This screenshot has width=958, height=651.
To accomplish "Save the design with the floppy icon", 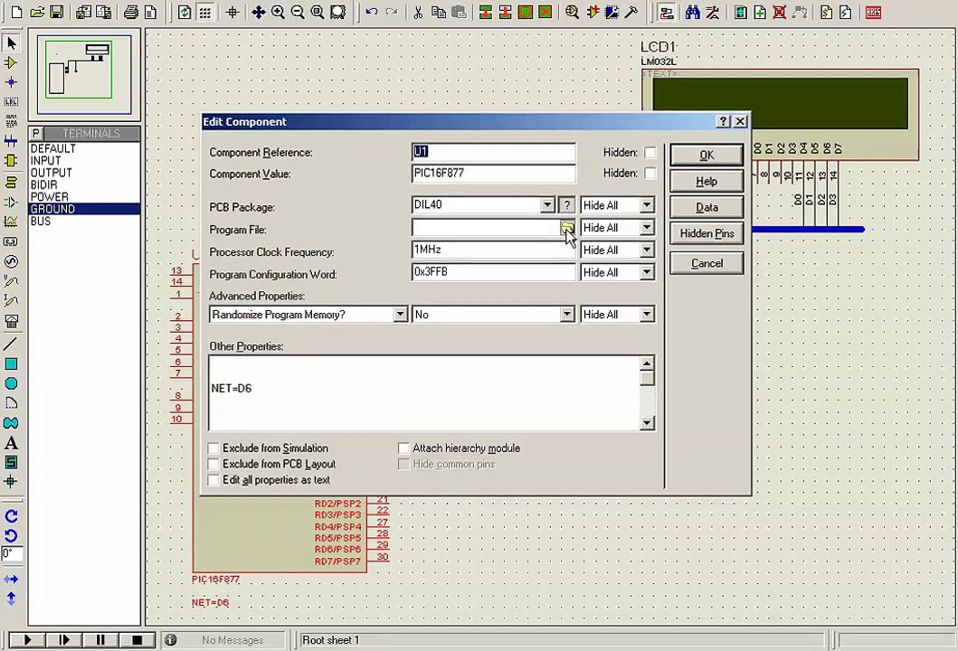I will (x=57, y=13).
